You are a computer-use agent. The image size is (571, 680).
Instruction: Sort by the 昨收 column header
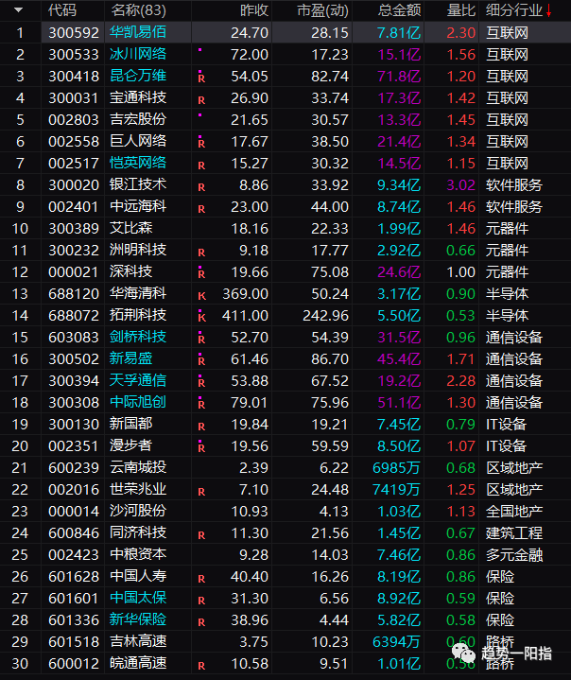point(254,10)
